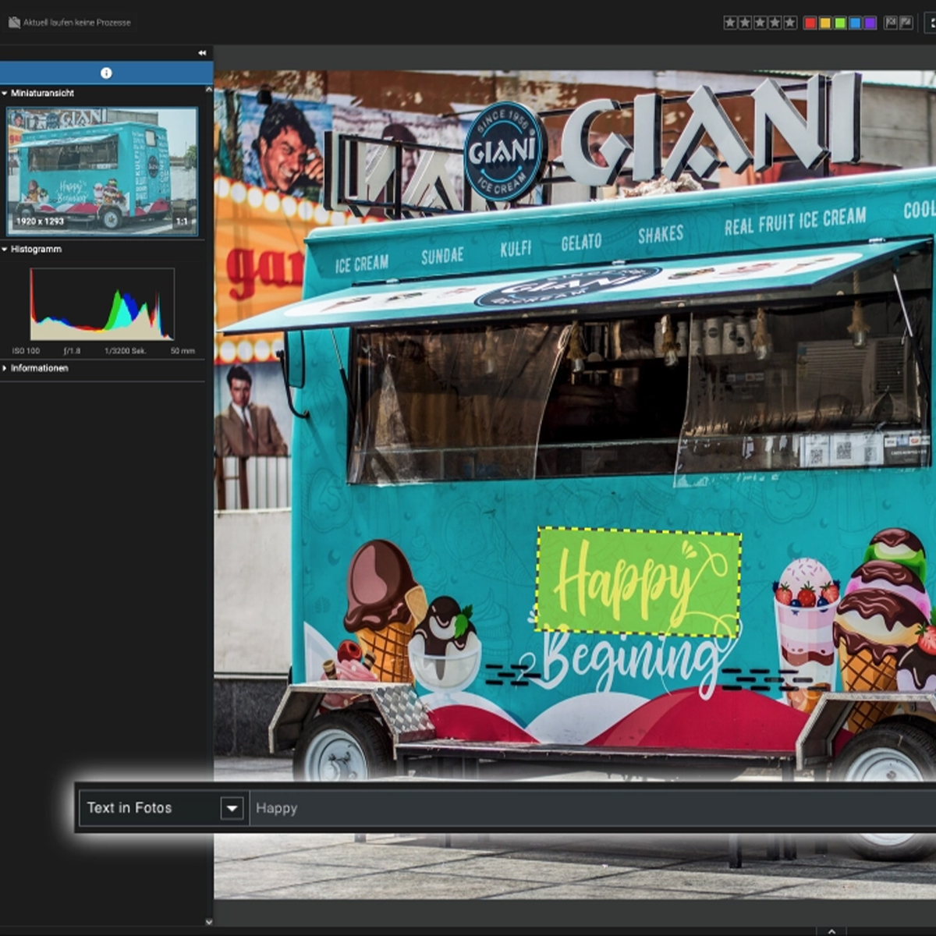This screenshot has height=936, width=936.
Task: Click the 1920 x 1293 dimensions label
Action: coord(41,222)
